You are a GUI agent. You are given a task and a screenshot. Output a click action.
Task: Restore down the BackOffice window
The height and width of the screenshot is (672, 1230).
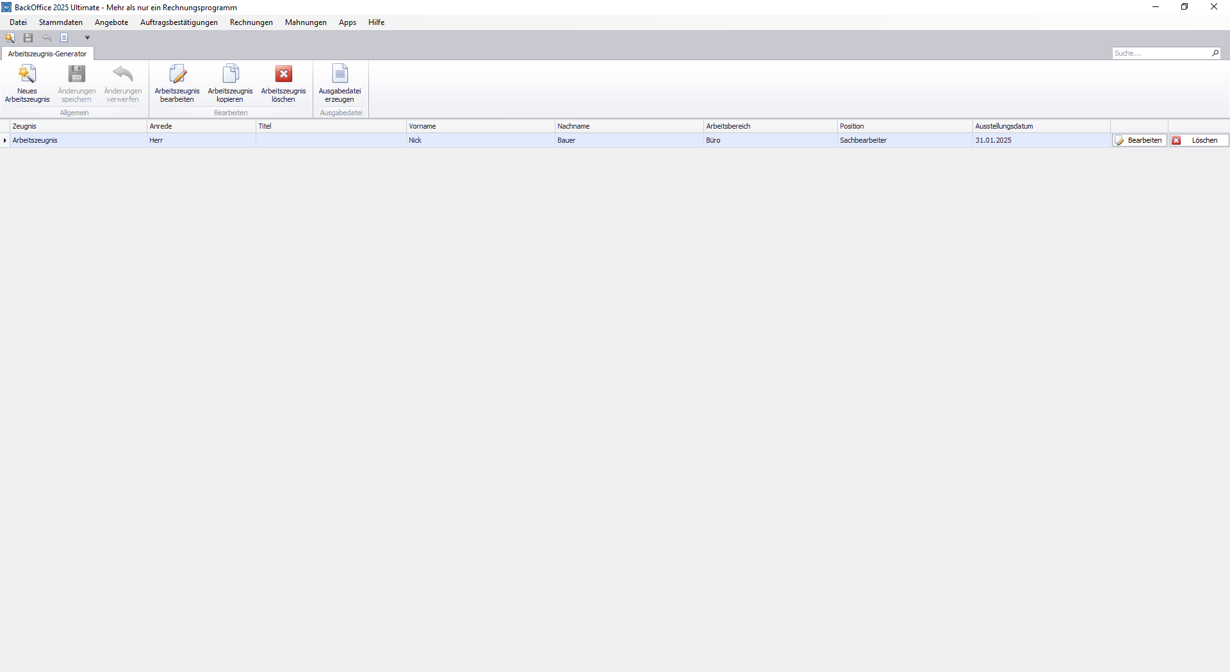[x=1185, y=7]
